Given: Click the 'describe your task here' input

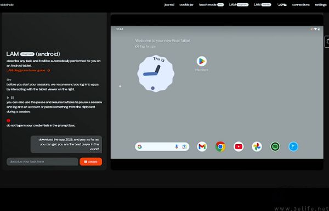Looking at the screenshot, I should [42, 162].
